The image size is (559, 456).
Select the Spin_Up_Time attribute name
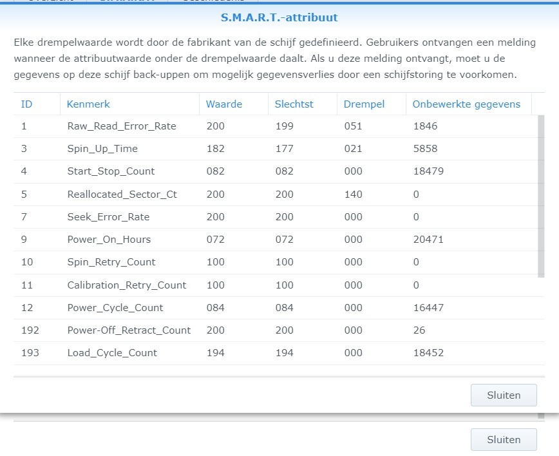(x=102, y=149)
